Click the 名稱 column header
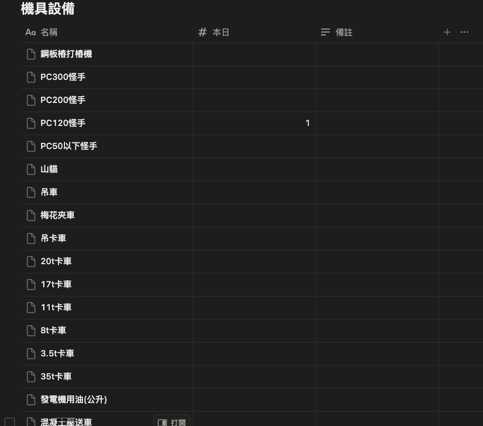 tap(107, 32)
